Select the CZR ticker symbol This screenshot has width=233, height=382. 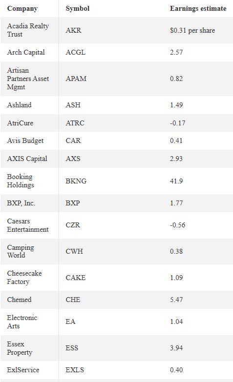(73, 225)
